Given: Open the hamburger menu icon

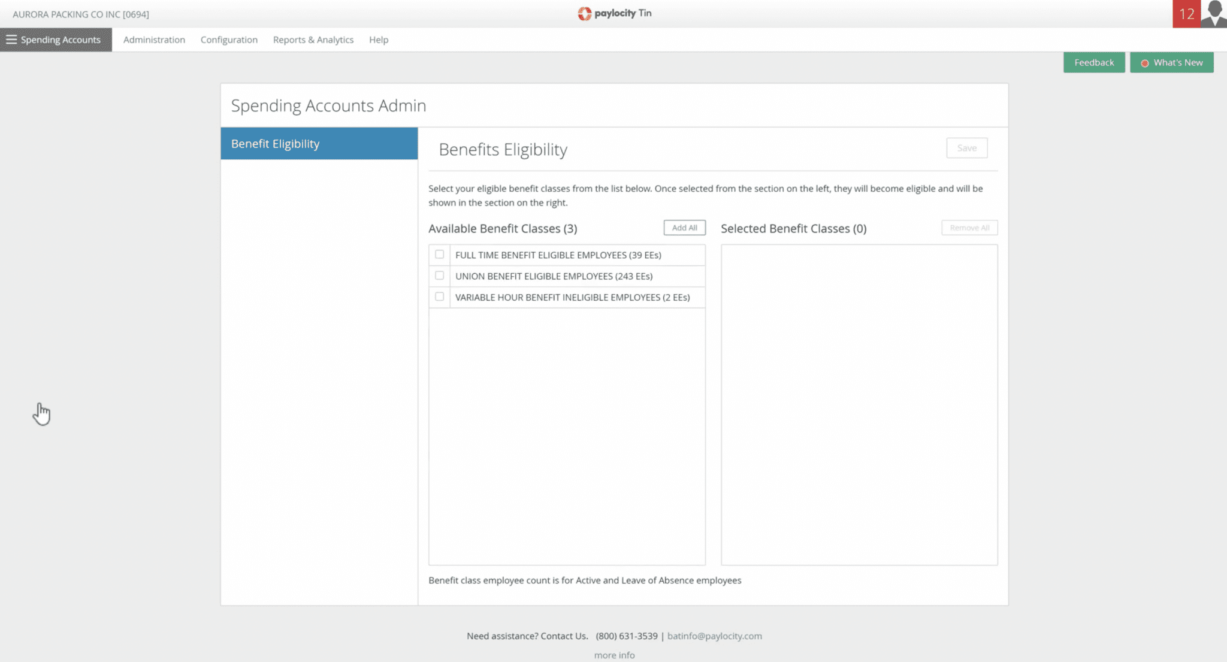Looking at the screenshot, I should (x=11, y=40).
